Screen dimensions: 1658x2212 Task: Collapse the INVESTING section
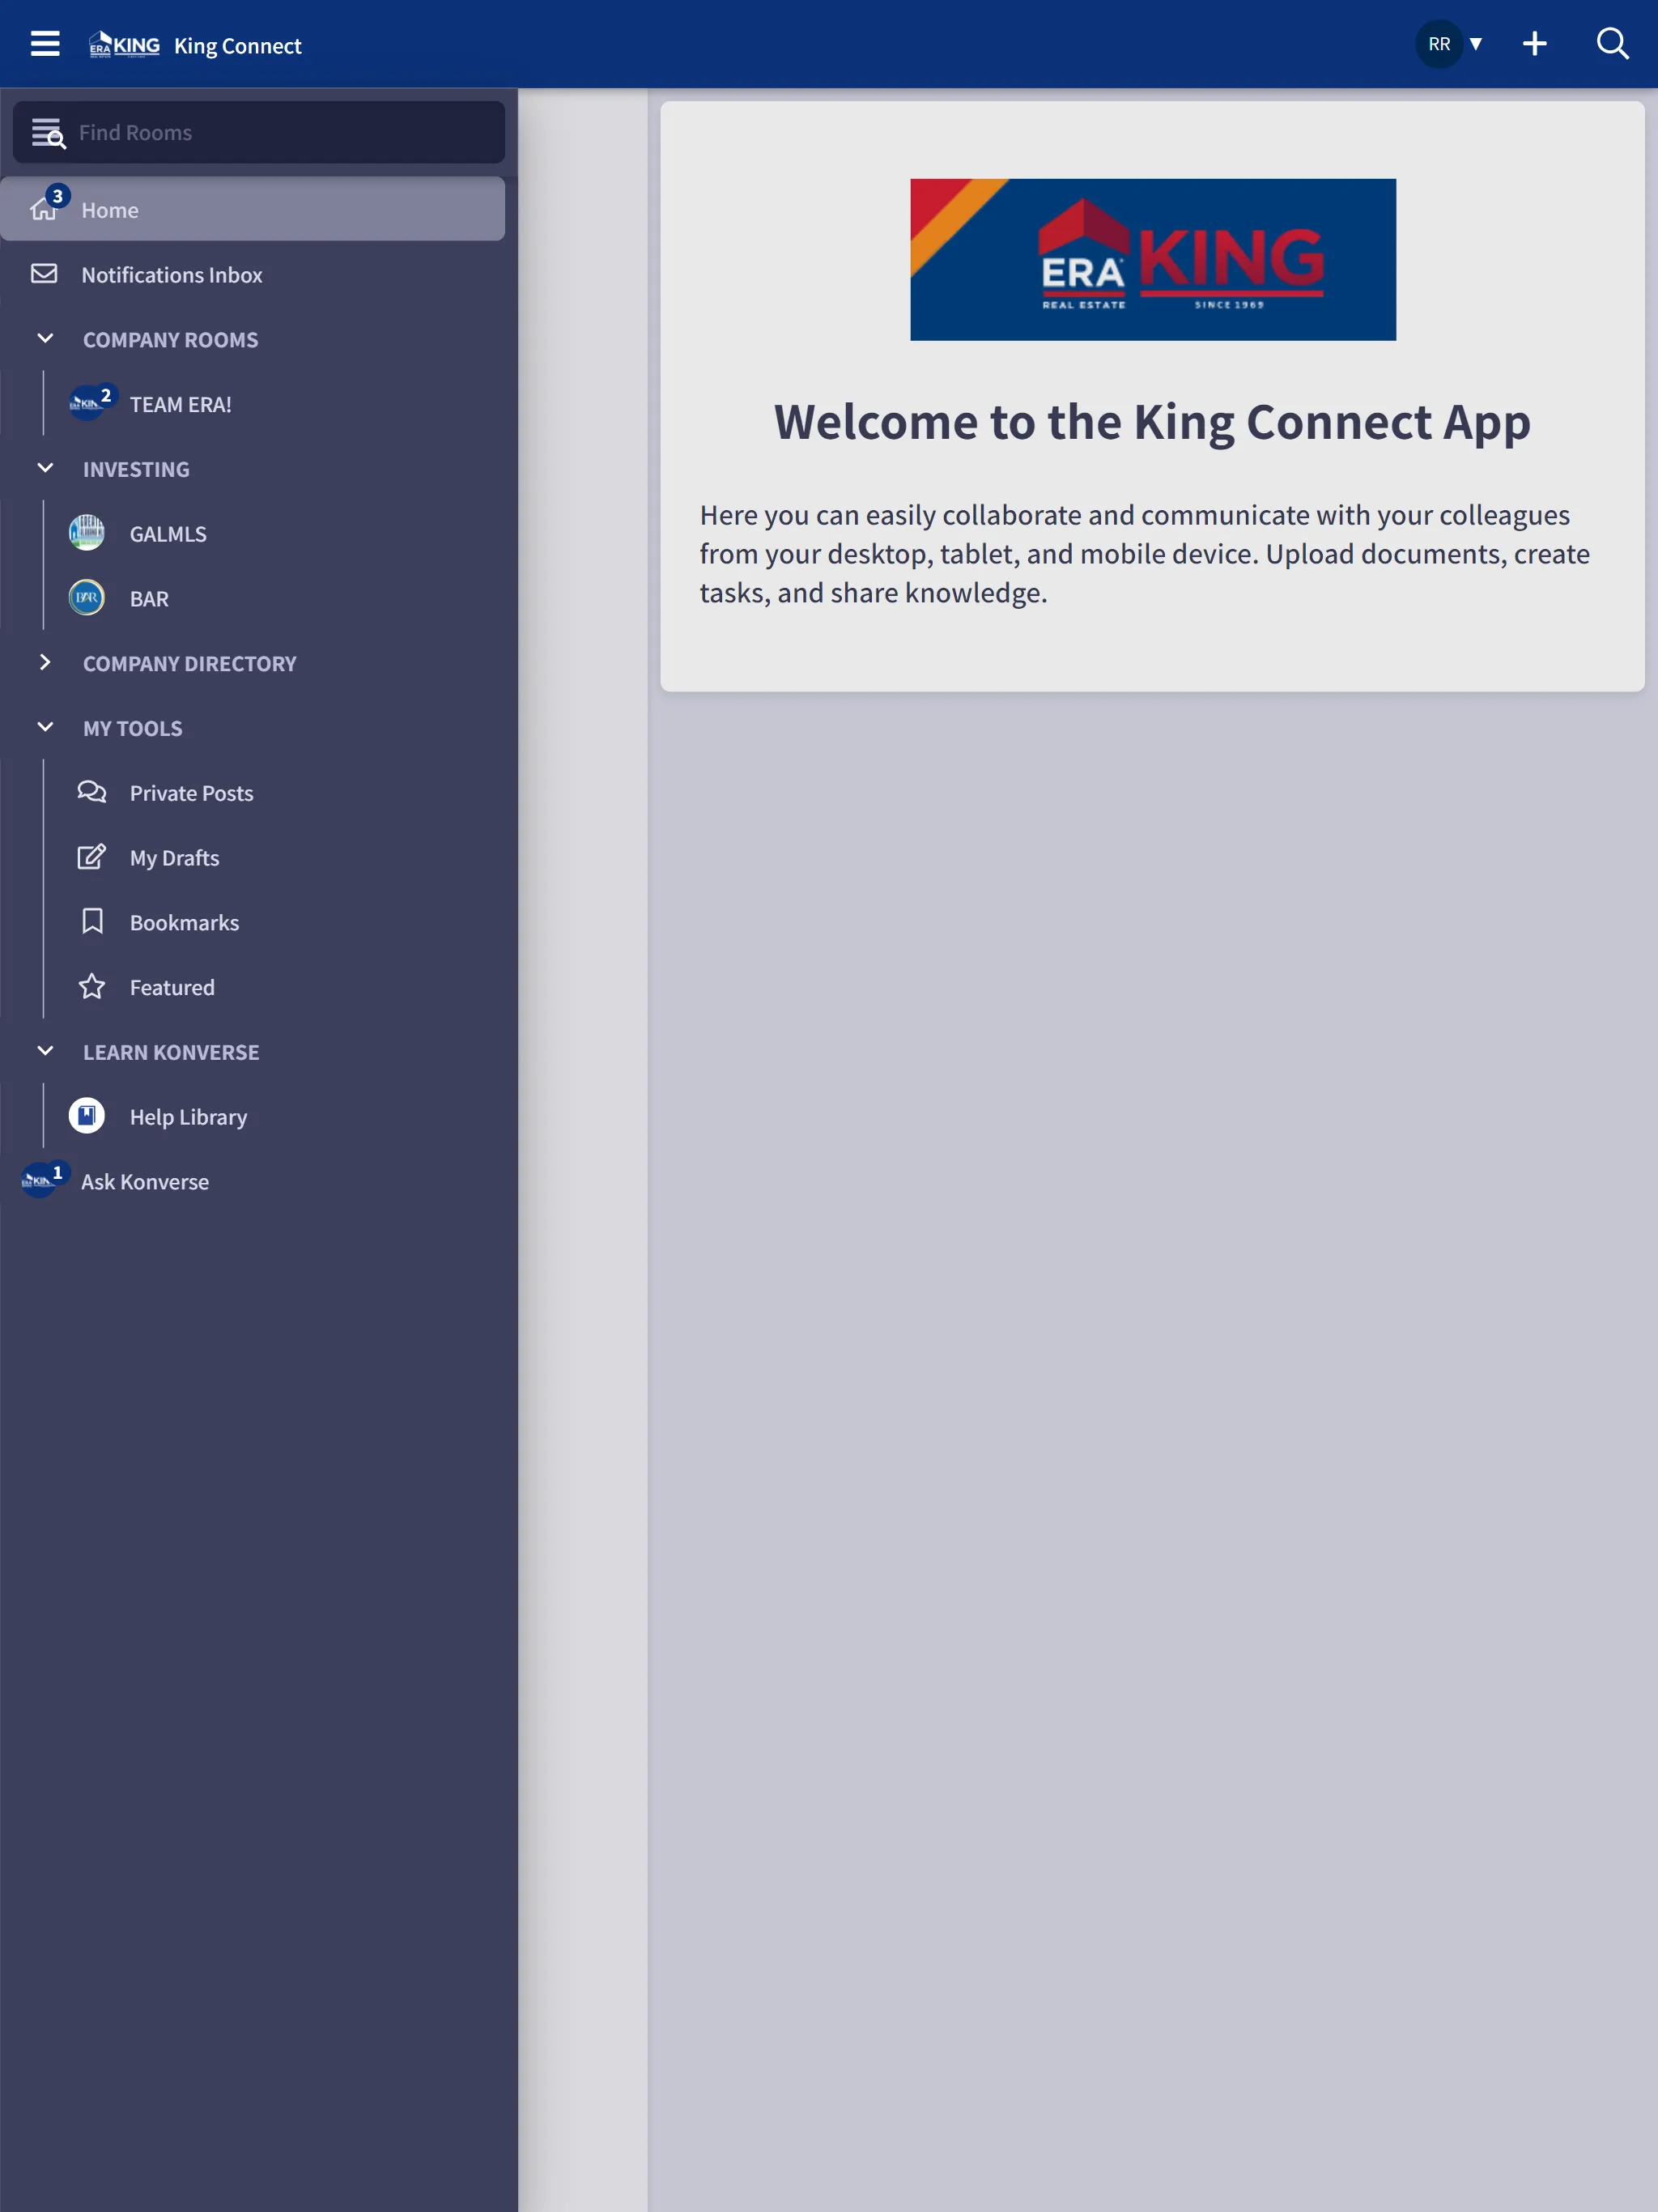(45, 469)
